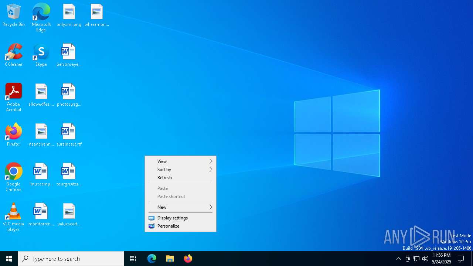473x266 pixels.
Task: Select the Microsoft Edge desktop shortcut
Action: pyautogui.click(x=41, y=17)
